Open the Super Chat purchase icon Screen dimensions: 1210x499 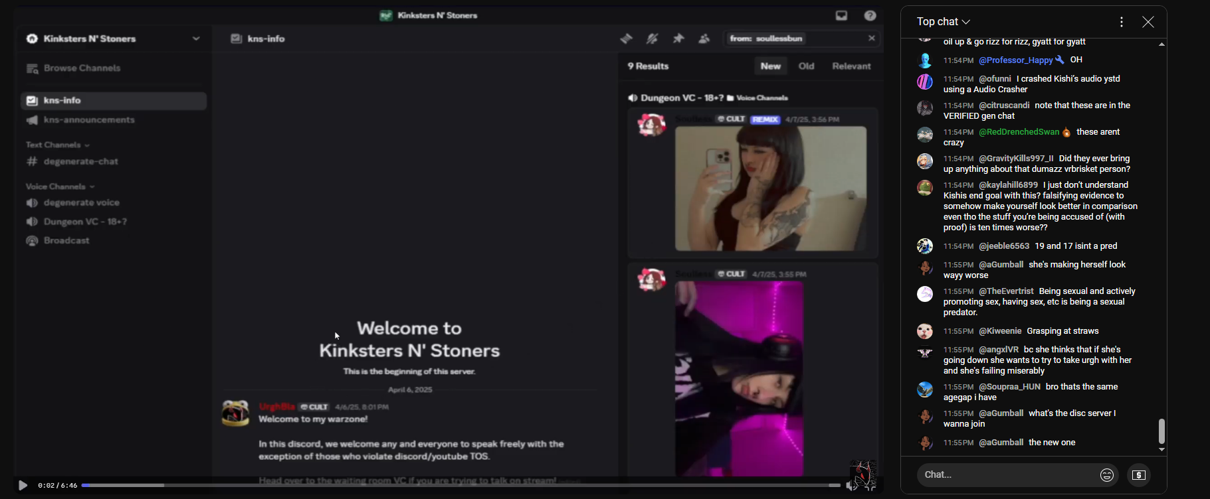[x=1139, y=475]
